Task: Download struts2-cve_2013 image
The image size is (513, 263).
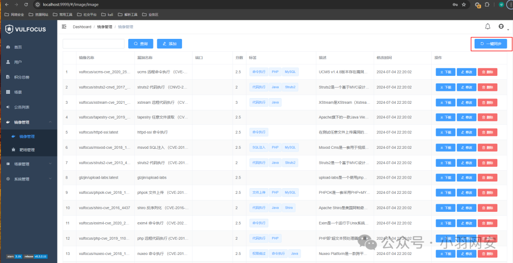Action: tap(445, 163)
